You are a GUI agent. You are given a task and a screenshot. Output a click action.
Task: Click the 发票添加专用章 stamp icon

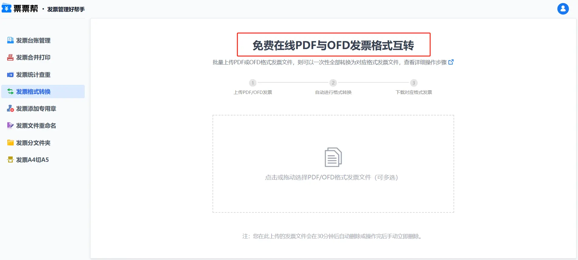click(10, 108)
